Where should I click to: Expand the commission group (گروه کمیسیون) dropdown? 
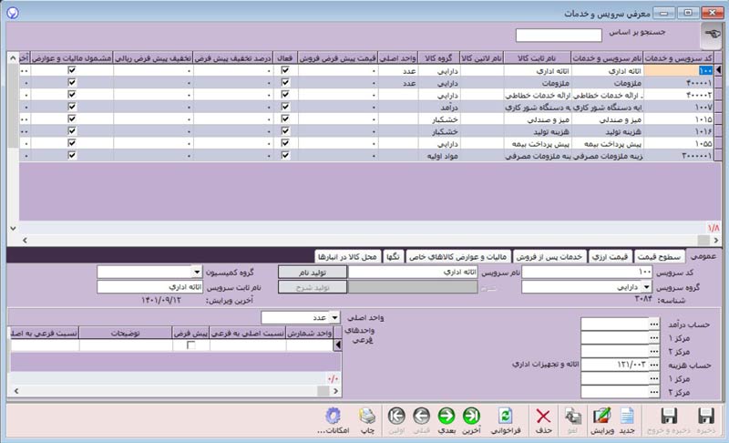(x=197, y=272)
